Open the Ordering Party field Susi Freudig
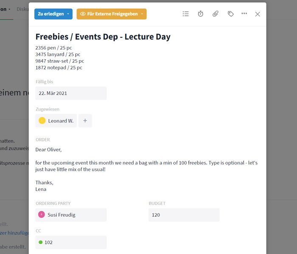The image size is (297, 254). tap(71, 215)
